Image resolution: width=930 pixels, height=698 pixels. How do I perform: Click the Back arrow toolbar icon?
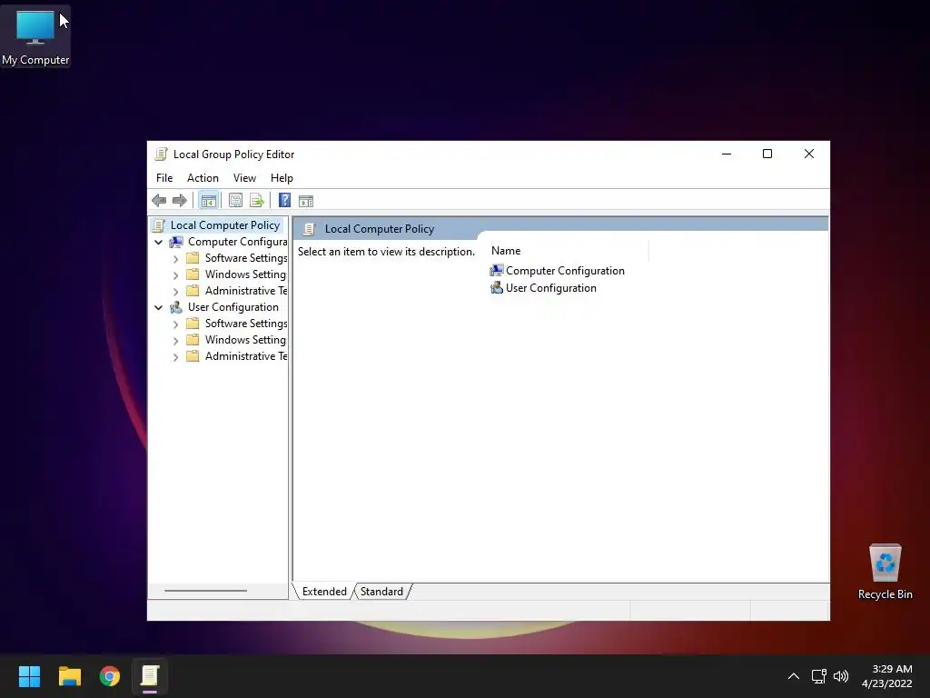159,201
